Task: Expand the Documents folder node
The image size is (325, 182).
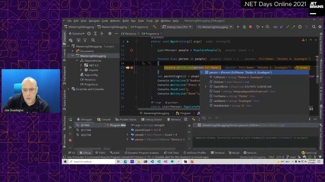Action: click(73, 51)
